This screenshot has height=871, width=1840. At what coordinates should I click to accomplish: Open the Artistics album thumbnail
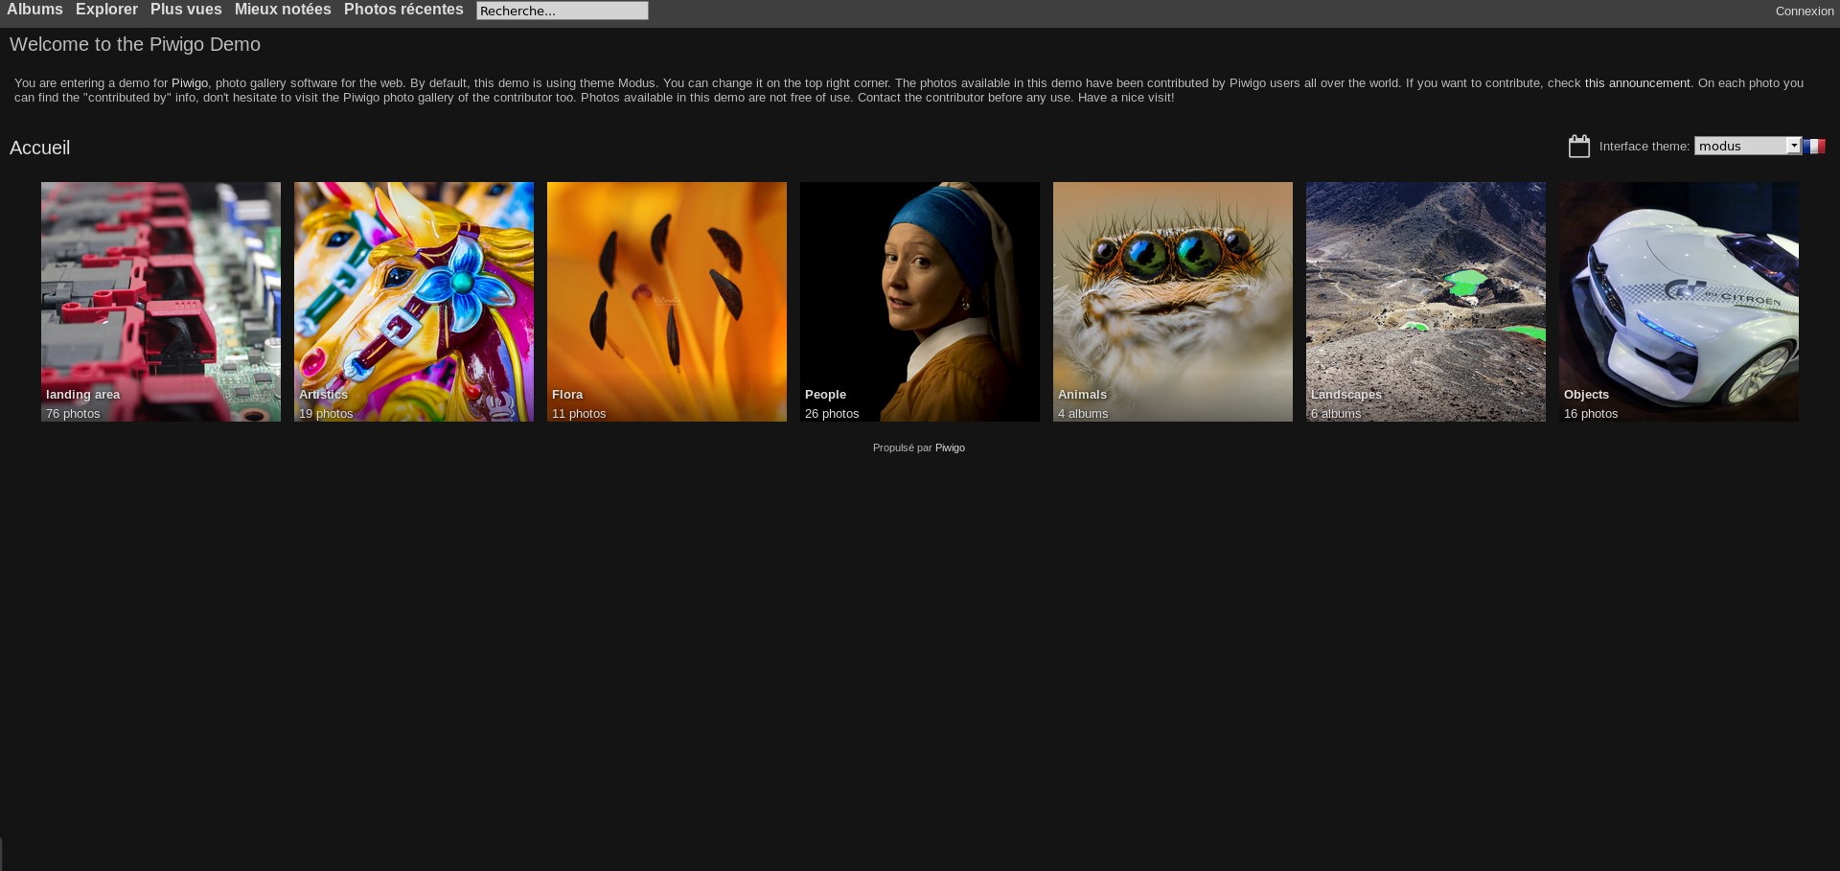pyautogui.click(x=414, y=302)
